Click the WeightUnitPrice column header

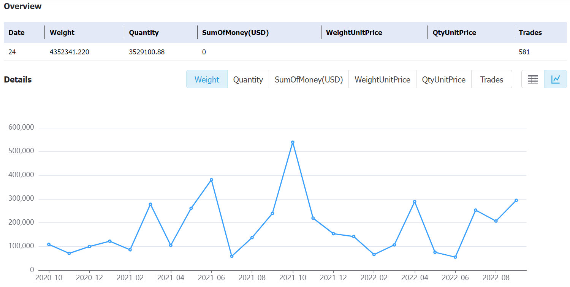coord(354,33)
